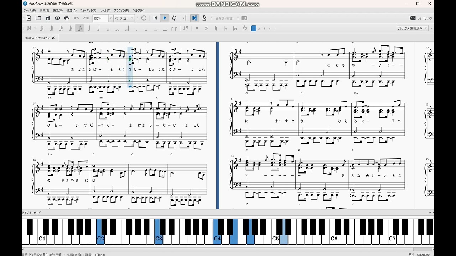Flip note stem direction
Screen dimensions: 456x256
click(245, 28)
